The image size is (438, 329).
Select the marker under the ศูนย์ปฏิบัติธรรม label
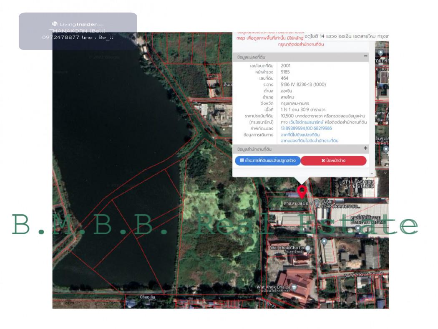click(357, 228)
